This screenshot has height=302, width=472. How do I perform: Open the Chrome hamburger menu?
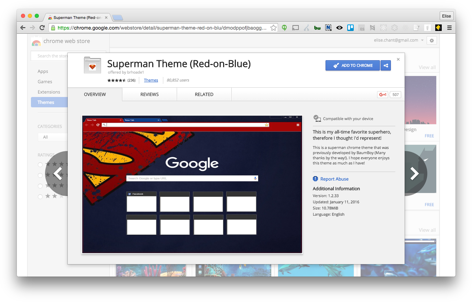pos(449,28)
